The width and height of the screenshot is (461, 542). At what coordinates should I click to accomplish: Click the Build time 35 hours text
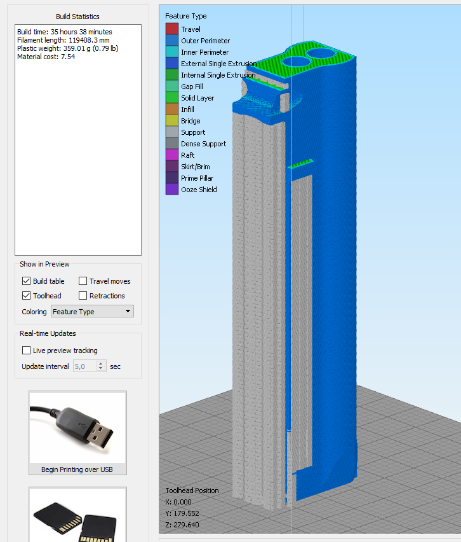pos(65,32)
